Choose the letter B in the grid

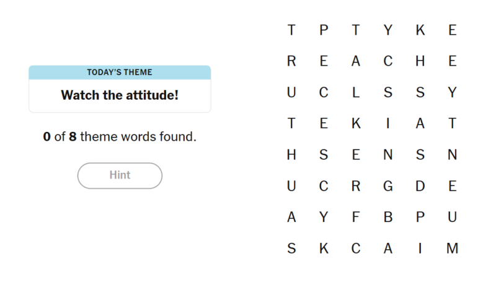(x=388, y=218)
